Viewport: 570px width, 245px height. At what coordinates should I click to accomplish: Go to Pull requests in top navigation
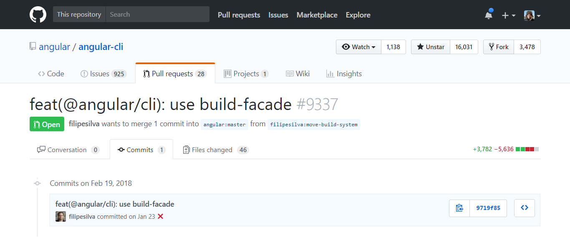[239, 15]
